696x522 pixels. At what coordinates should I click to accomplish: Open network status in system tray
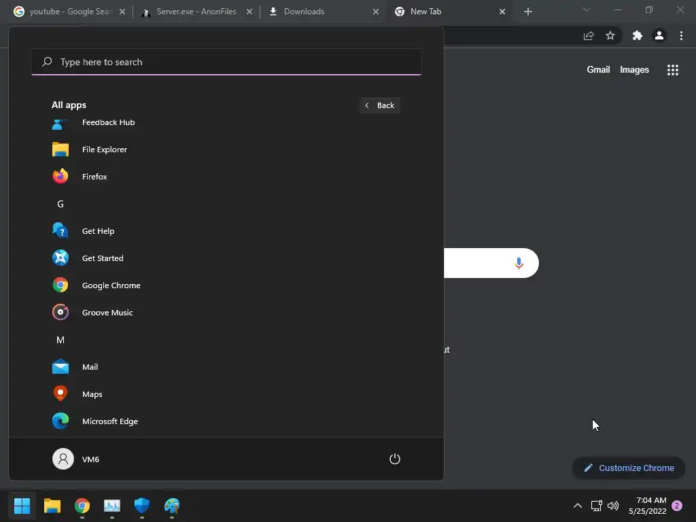click(x=597, y=506)
